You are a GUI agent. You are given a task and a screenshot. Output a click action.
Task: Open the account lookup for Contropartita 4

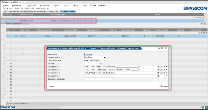tap(158, 76)
